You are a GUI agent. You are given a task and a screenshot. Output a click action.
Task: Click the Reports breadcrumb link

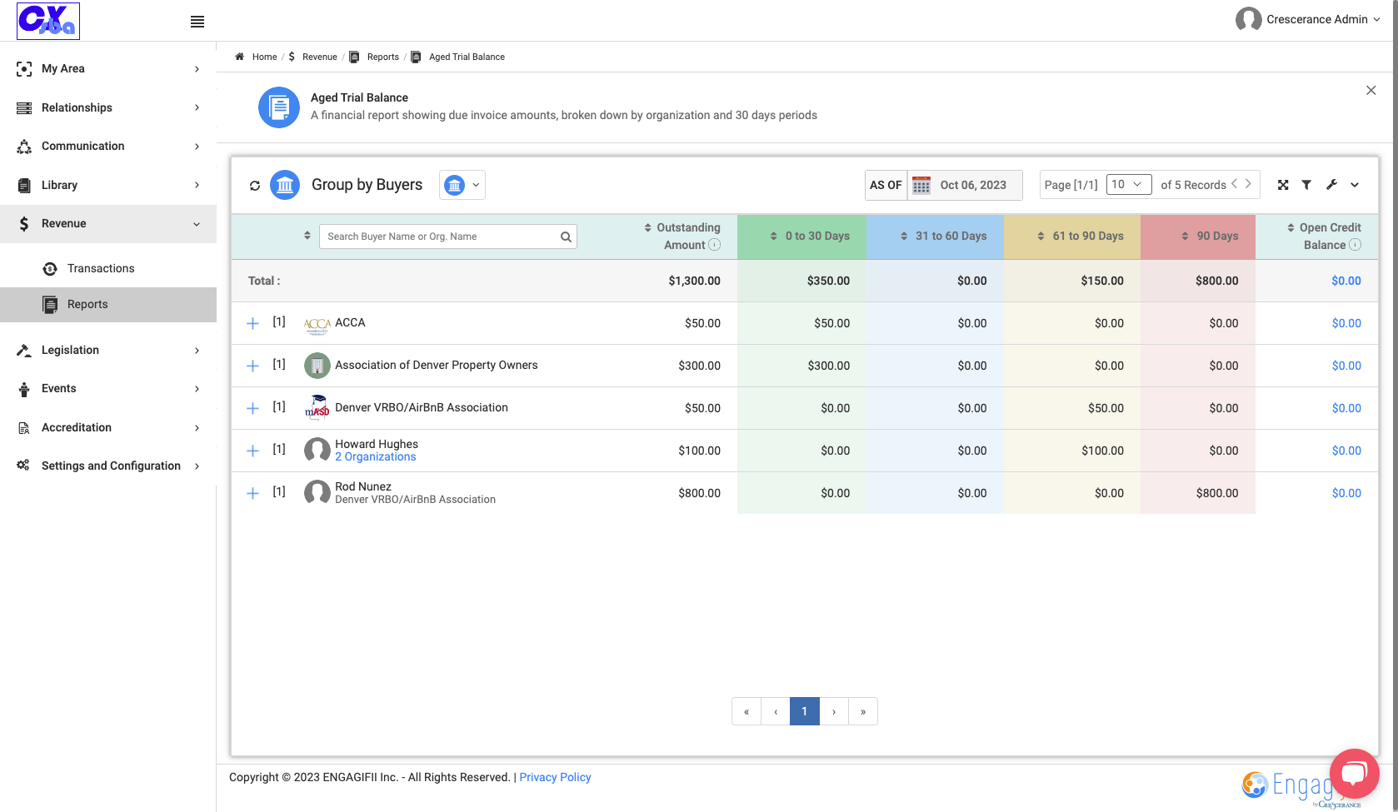coord(382,57)
